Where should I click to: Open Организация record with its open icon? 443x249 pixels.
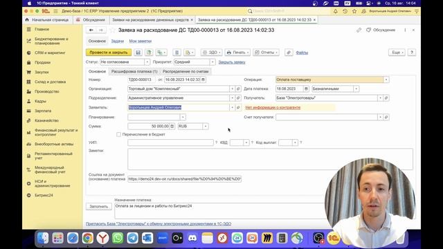[238, 89]
